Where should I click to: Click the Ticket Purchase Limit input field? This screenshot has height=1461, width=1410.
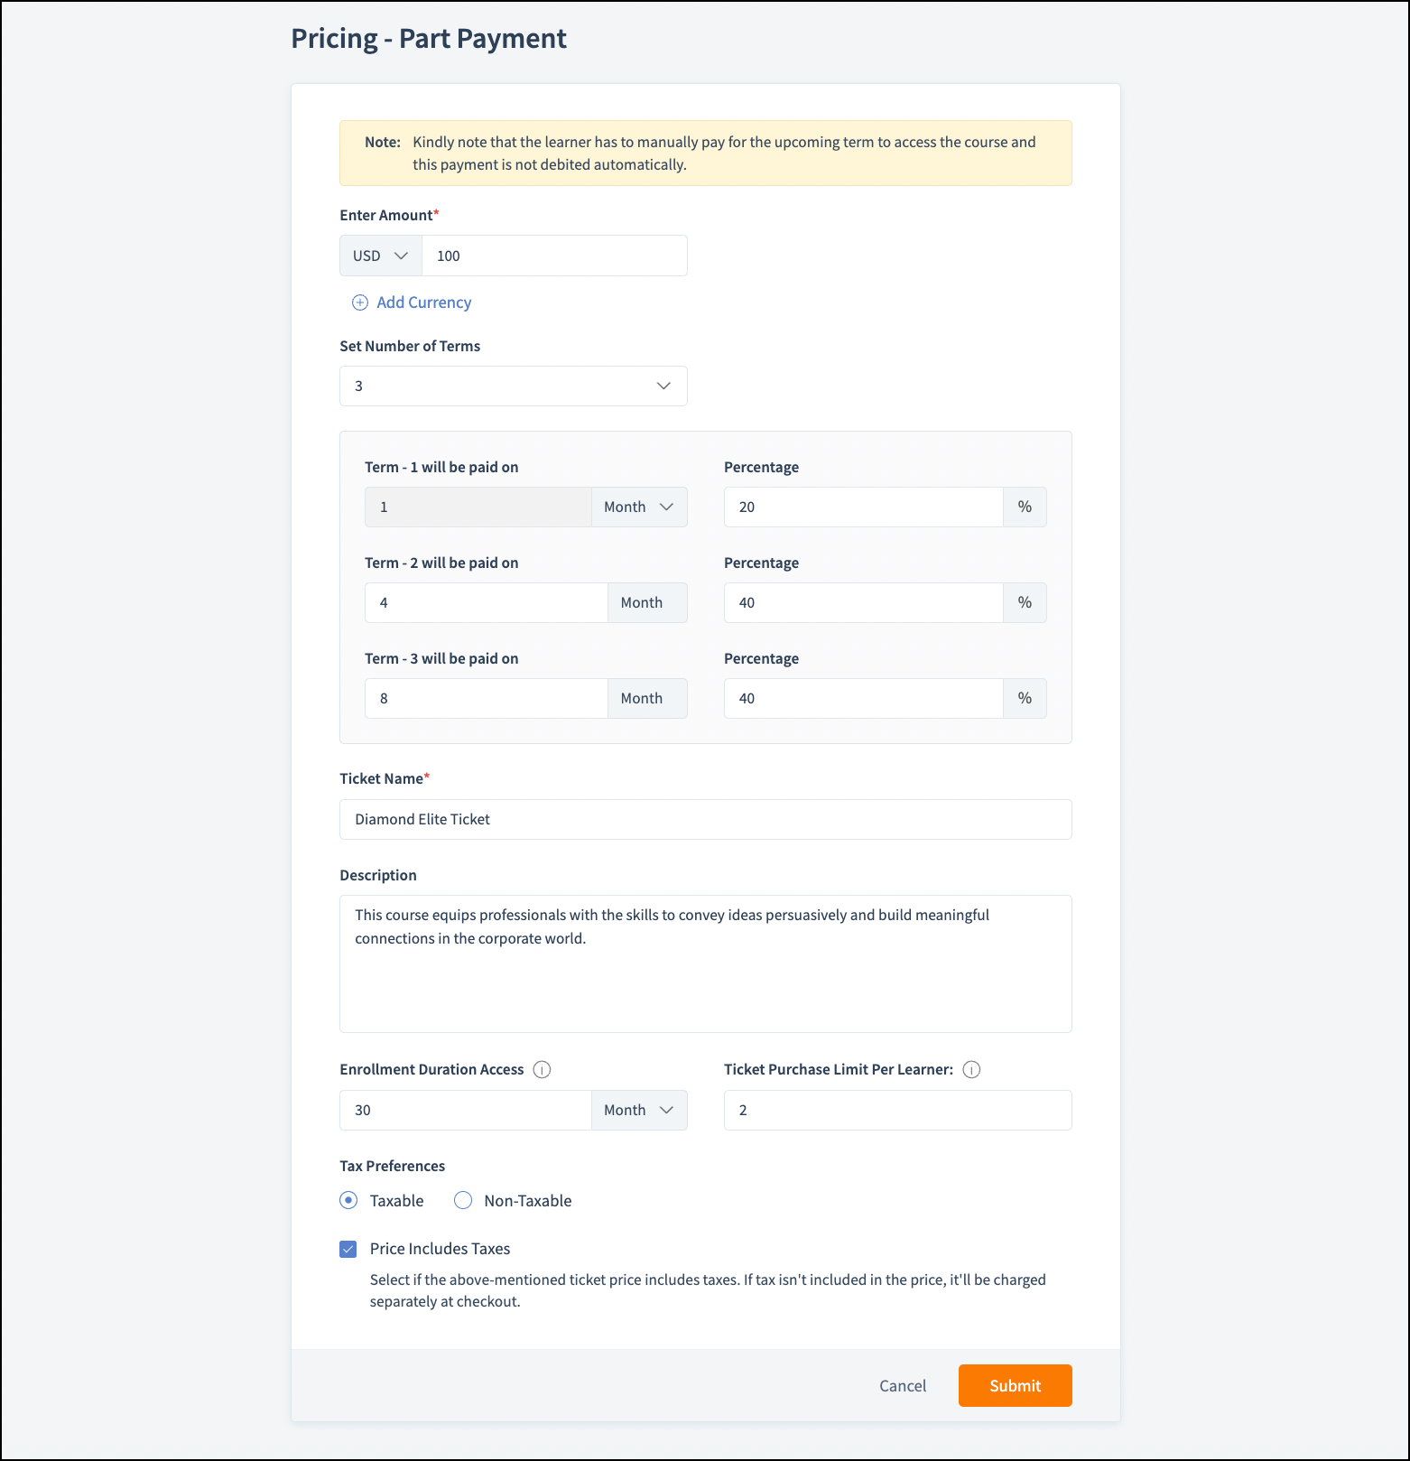pyautogui.click(x=897, y=1110)
